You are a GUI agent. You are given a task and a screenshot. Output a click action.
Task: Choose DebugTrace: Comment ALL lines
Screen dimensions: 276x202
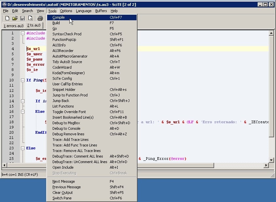[92, 156]
